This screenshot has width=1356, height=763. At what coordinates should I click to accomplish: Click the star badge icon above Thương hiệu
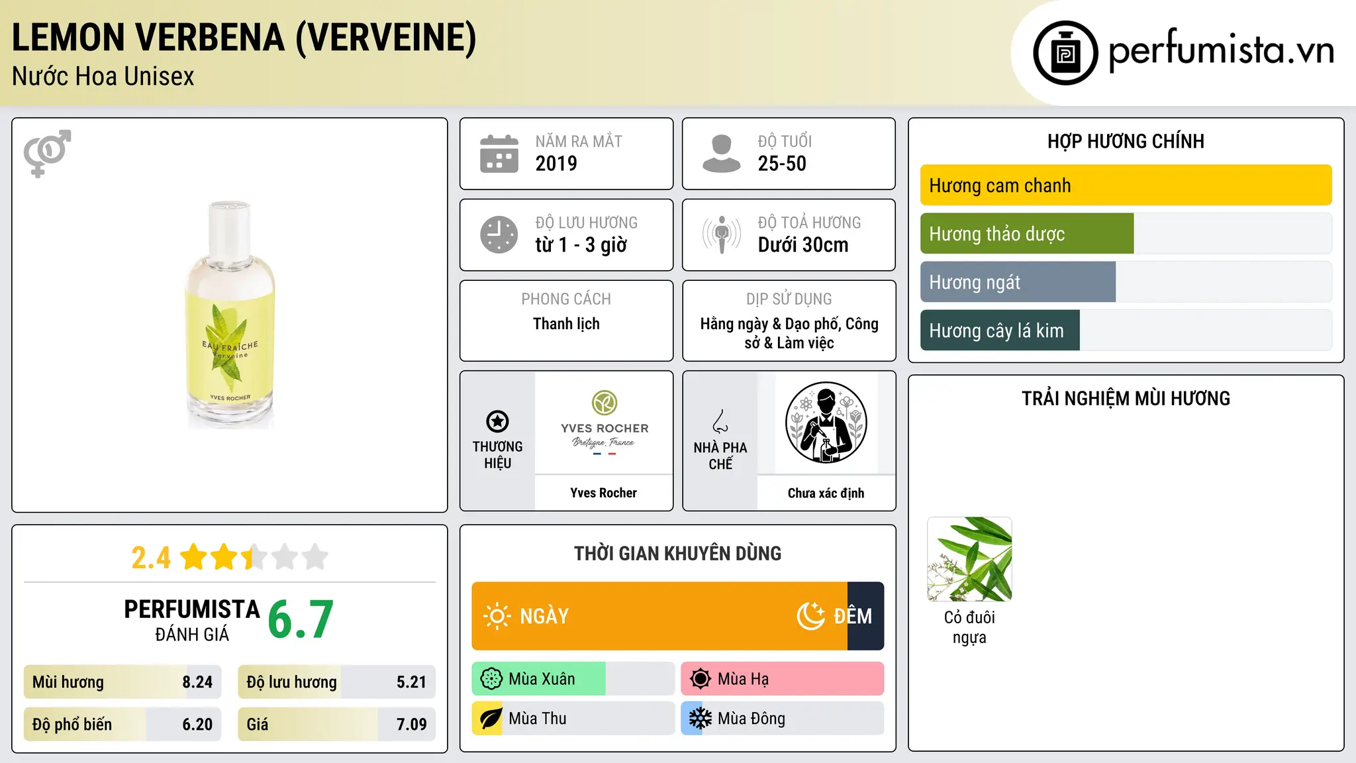497,421
